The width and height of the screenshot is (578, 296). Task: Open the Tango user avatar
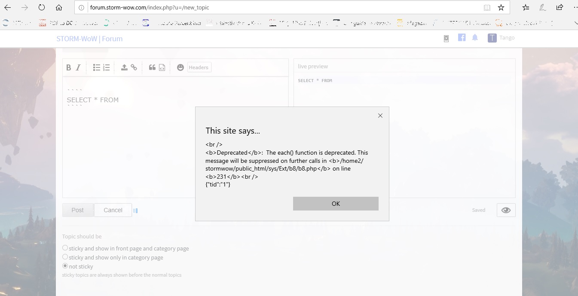point(492,38)
